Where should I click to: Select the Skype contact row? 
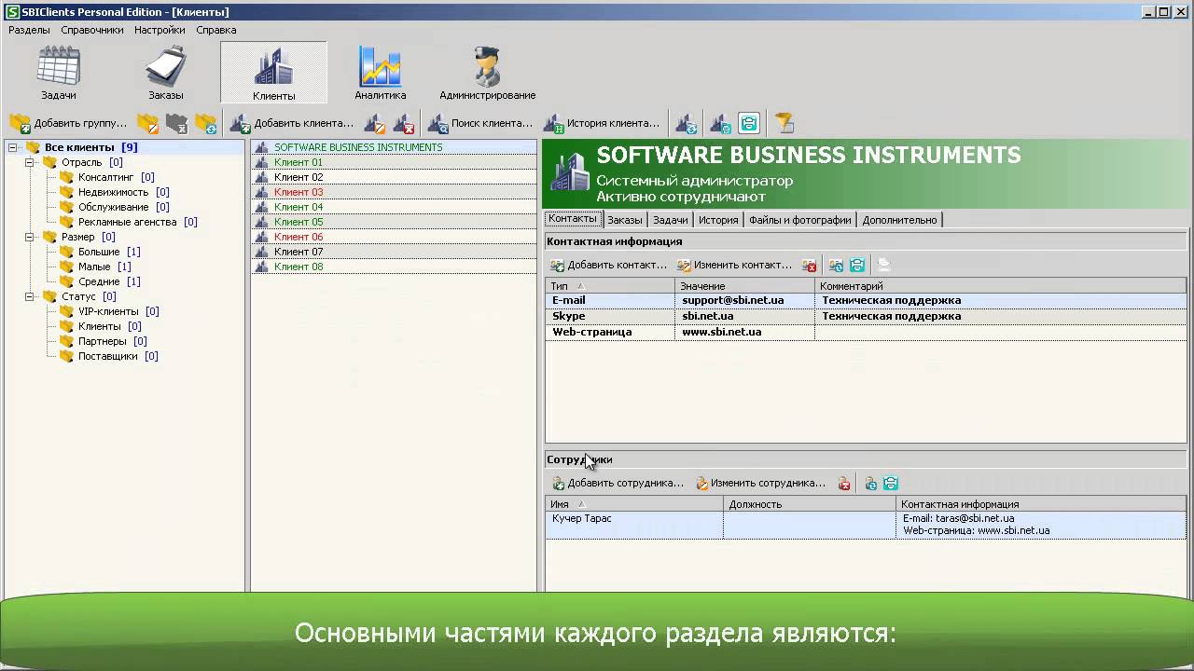pyautogui.click(x=866, y=316)
